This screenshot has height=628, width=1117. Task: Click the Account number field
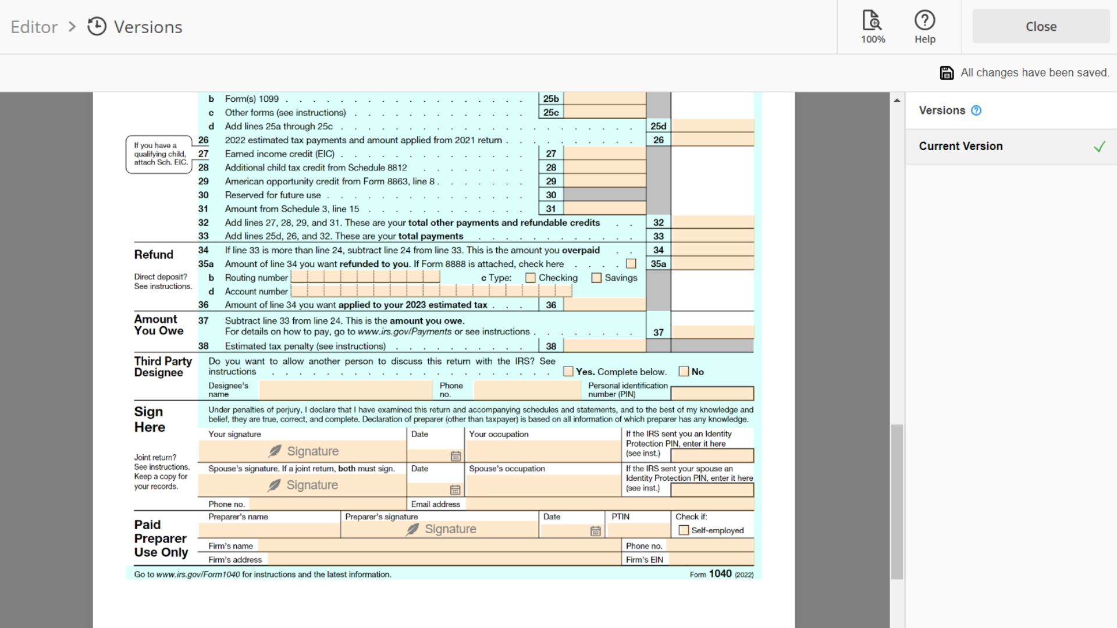click(x=432, y=291)
